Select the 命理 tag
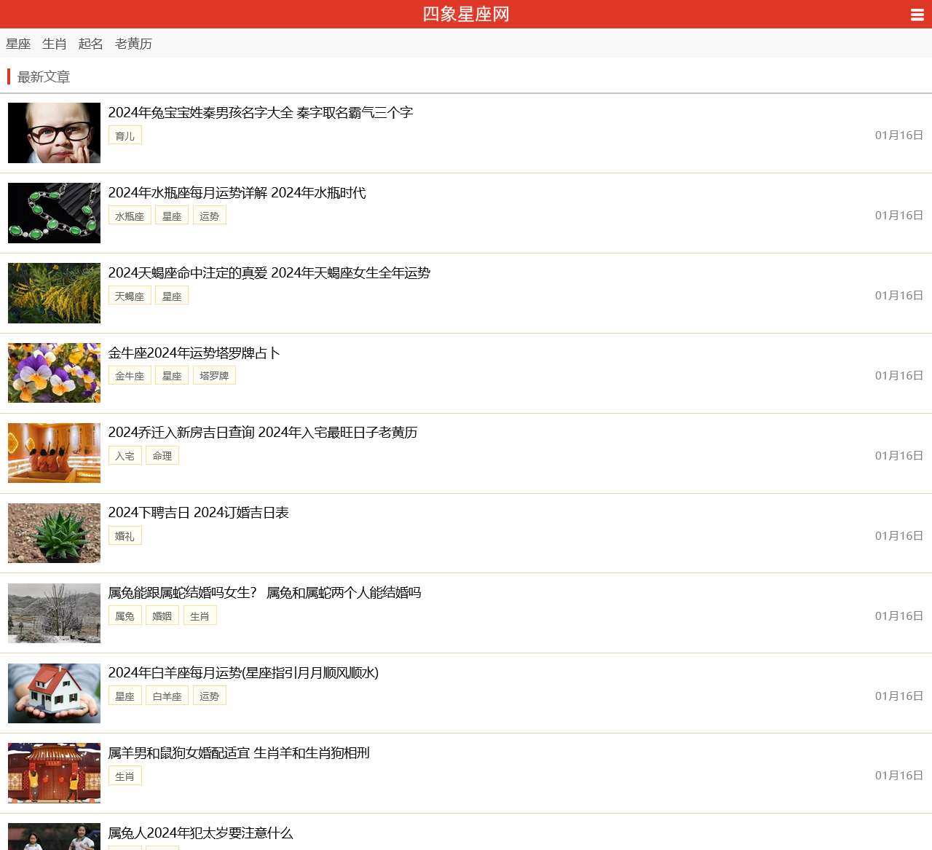This screenshot has height=850, width=932. click(x=162, y=456)
